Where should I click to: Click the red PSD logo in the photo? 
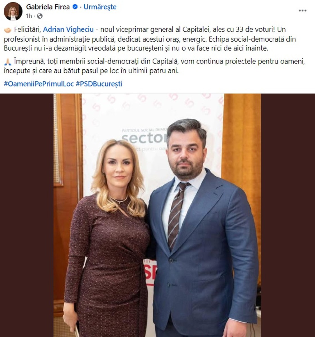click(x=149, y=273)
